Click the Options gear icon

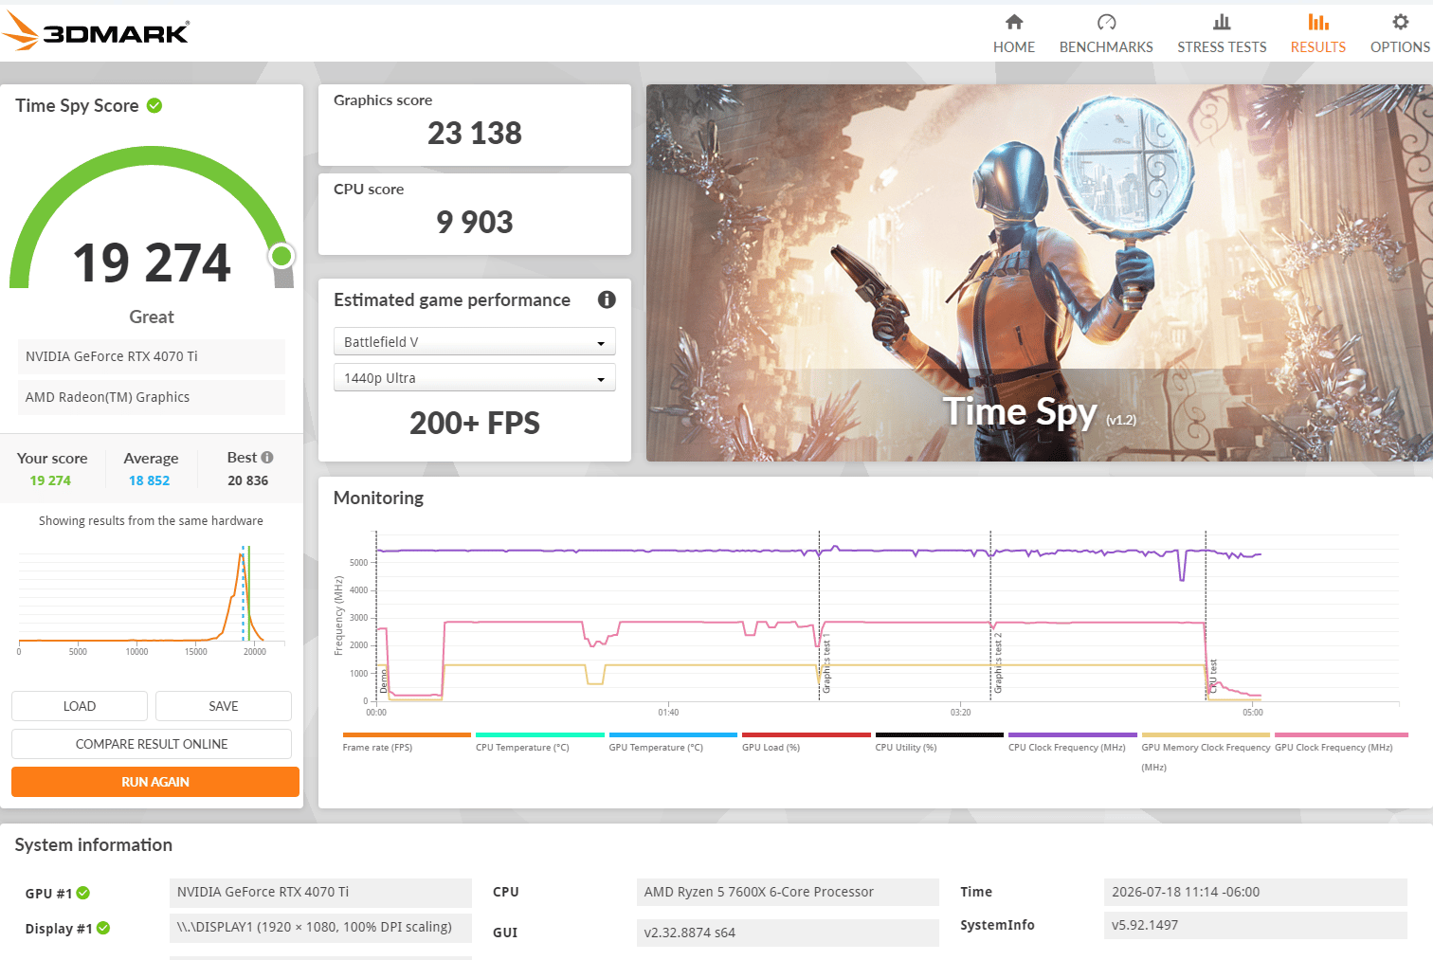1400,22
